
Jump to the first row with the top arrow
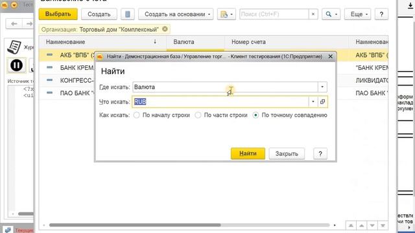pyautogui.click(x=351, y=225)
